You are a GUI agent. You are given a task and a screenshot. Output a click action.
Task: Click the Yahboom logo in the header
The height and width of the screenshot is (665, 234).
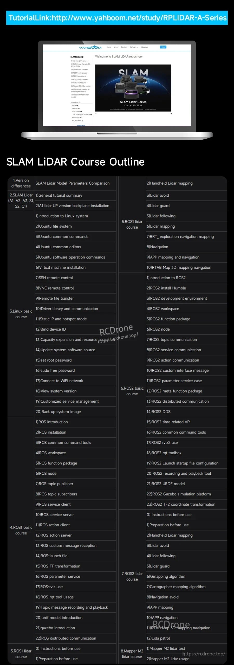pyautogui.click(x=90, y=48)
